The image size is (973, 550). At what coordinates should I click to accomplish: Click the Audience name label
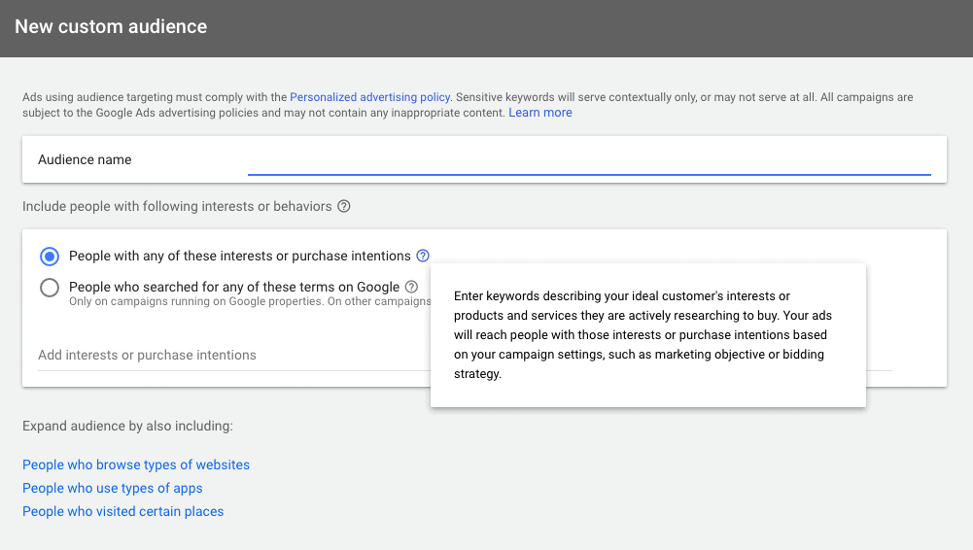click(85, 160)
